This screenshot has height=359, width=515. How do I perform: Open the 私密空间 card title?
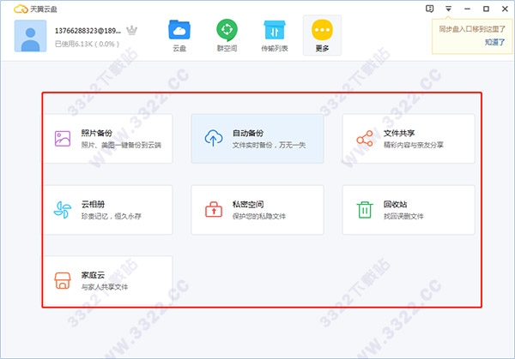point(248,204)
